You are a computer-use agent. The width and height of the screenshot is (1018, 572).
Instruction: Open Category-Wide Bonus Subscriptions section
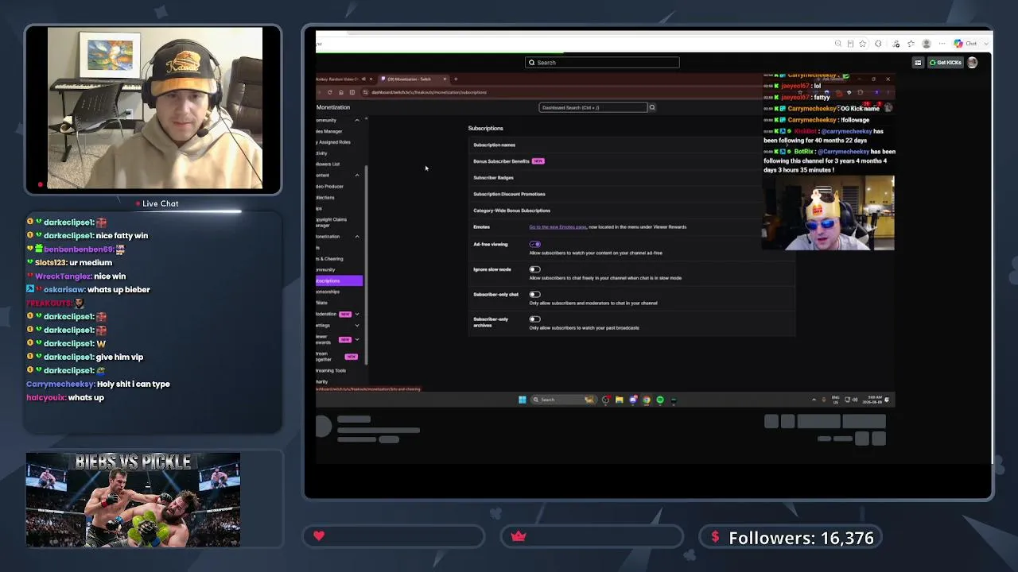point(631,211)
